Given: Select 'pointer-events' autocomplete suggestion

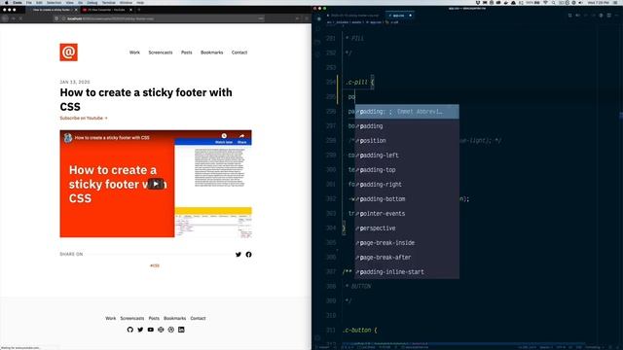Looking at the screenshot, I should [x=407, y=214].
